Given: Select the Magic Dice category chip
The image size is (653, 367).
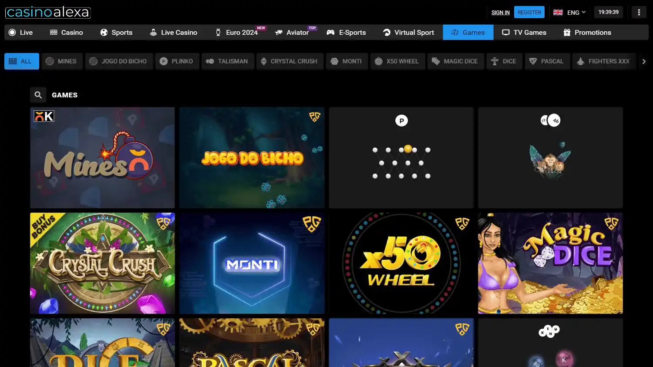Looking at the screenshot, I should click(x=455, y=61).
